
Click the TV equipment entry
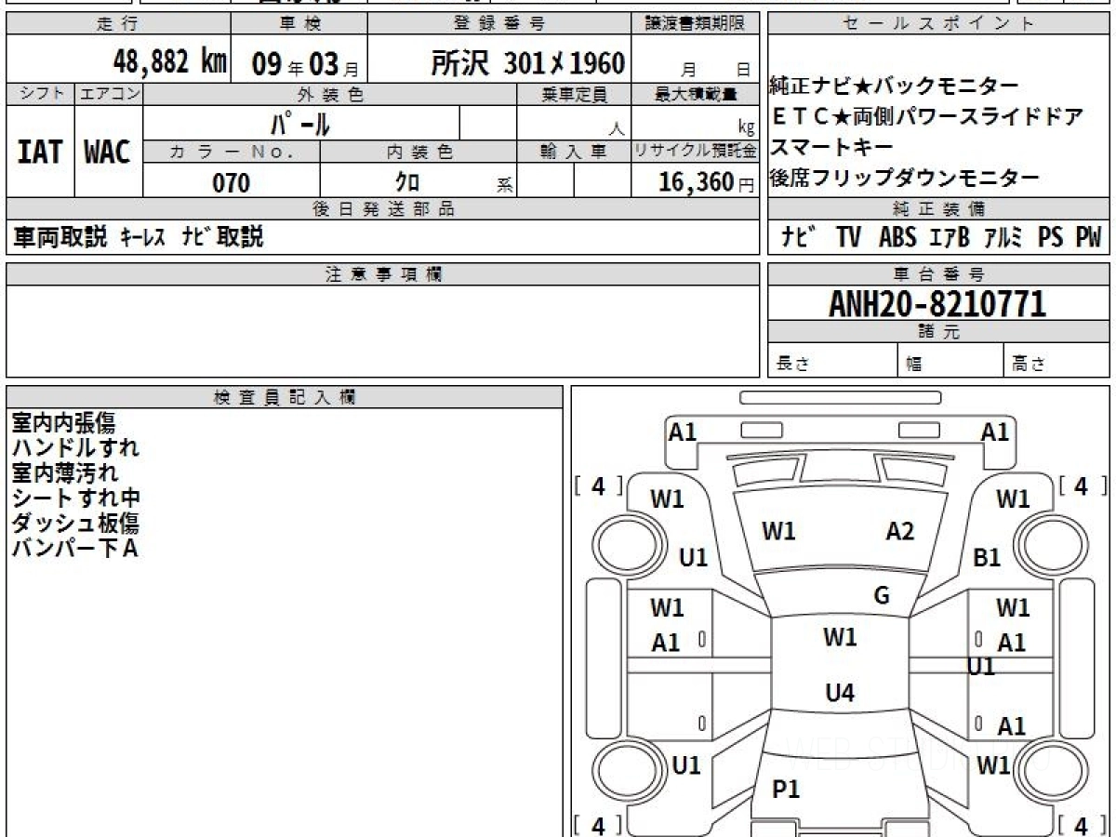848,237
